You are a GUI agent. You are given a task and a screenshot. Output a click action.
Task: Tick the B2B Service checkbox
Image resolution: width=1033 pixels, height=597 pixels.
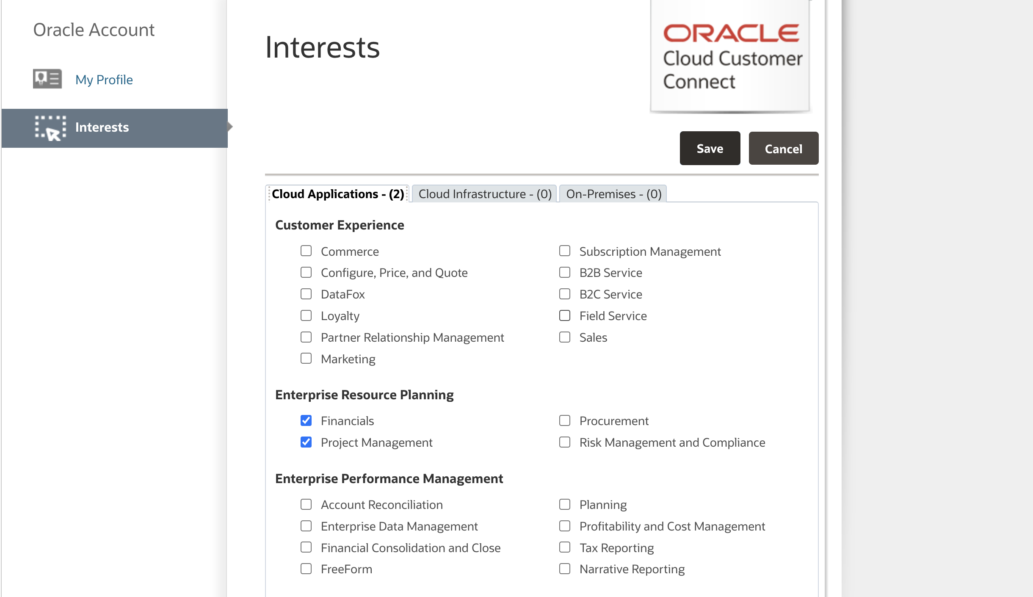(565, 272)
